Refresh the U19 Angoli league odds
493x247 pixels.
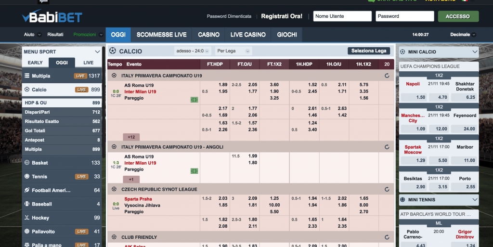(387, 147)
